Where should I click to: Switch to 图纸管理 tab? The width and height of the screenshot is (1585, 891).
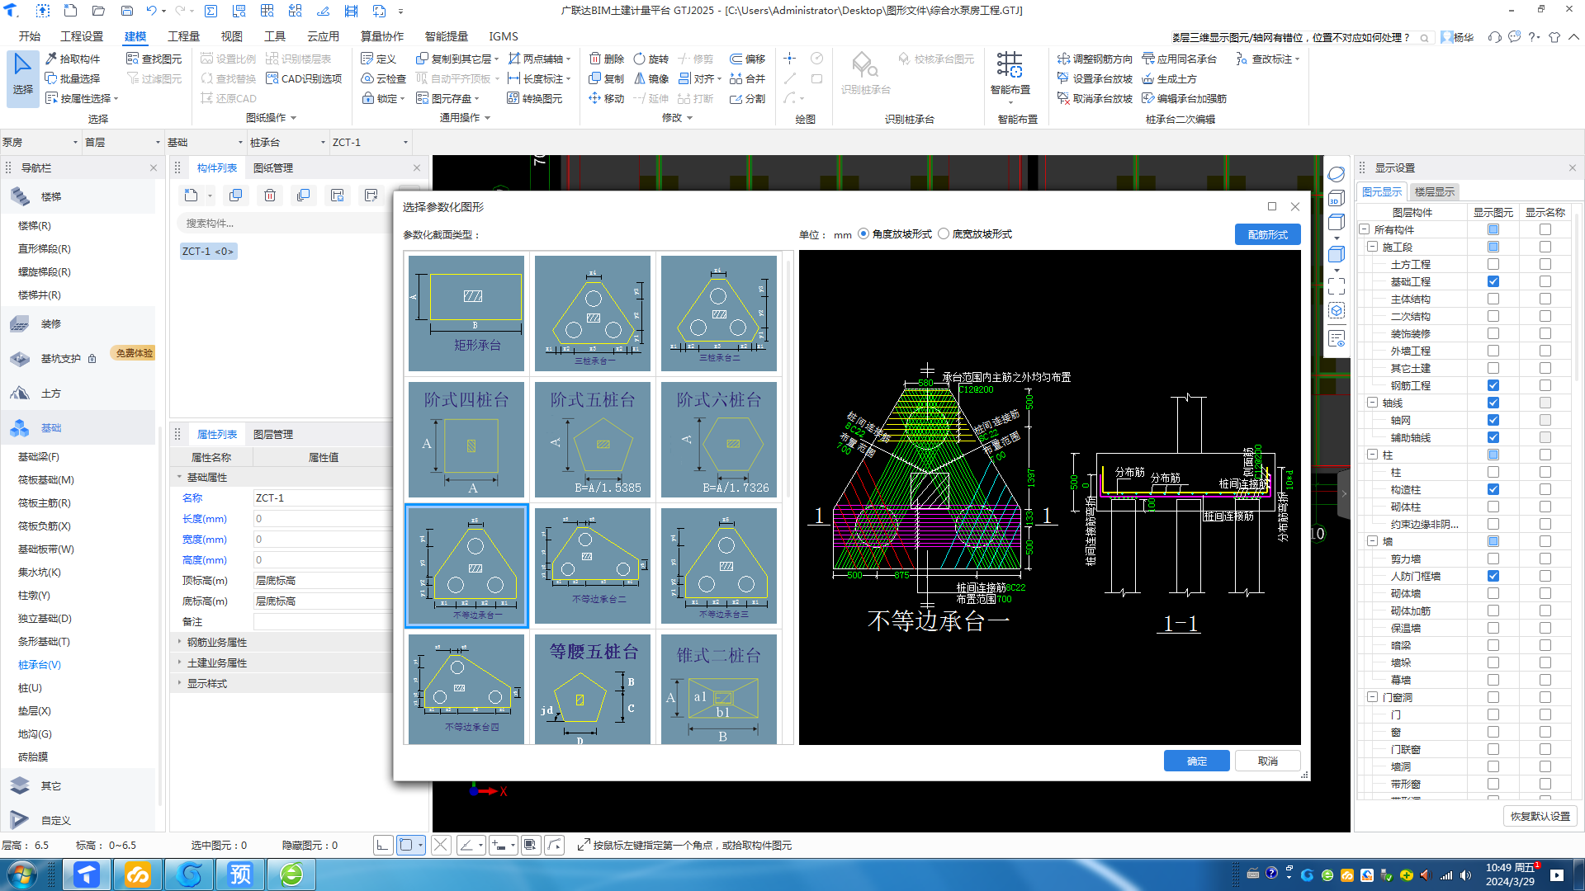click(x=273, y=167)
